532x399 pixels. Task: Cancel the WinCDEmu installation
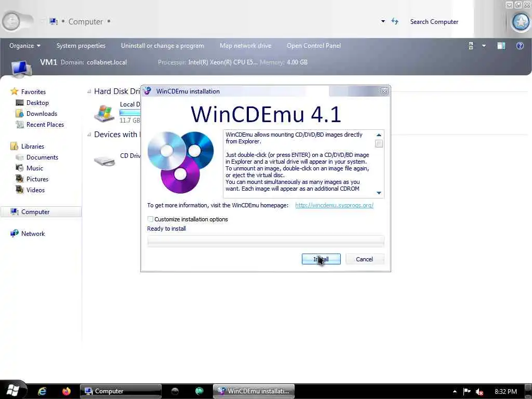(x=364, y=259)
